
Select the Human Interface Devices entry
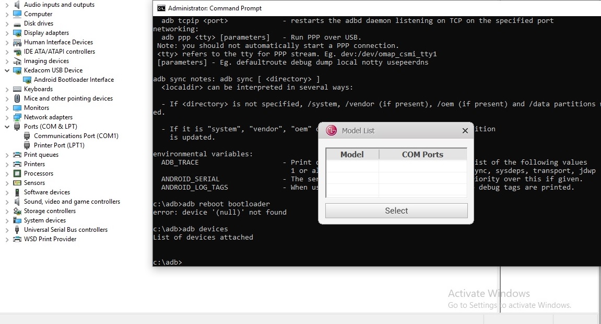58,42
